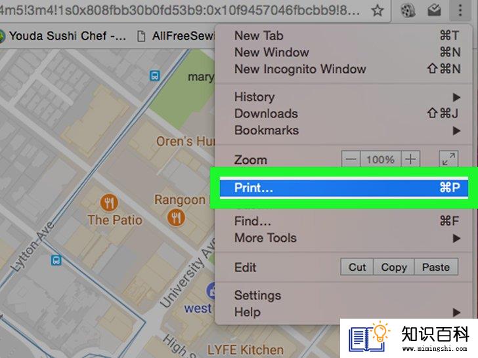Click The Patio restaurant marker on map
This screenshot has width=478, height=358.
[109, 203]
